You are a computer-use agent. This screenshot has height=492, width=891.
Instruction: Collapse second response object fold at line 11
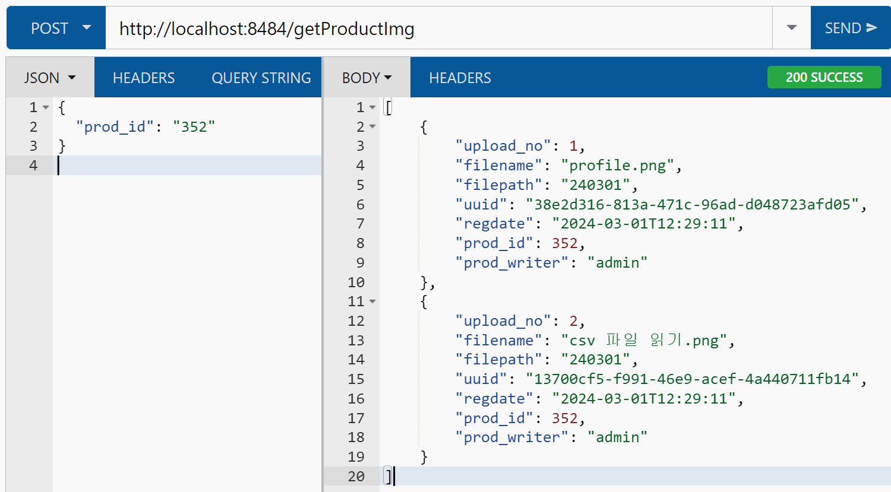[x=372, y=301]
